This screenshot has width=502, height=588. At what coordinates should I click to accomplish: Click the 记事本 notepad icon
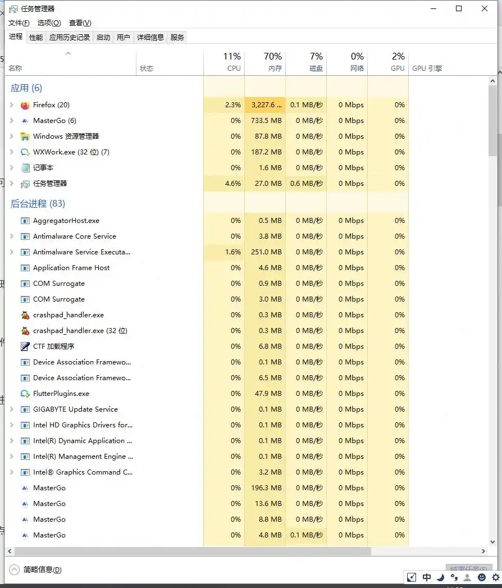point(25,168)
